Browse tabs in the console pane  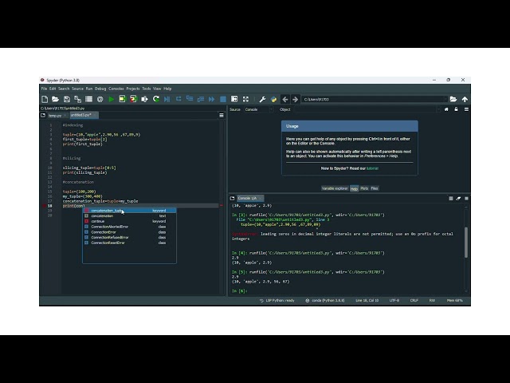(232, 199)
